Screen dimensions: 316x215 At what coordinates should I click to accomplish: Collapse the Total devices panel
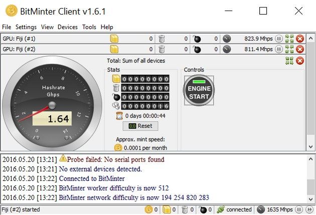coord(289,61)
